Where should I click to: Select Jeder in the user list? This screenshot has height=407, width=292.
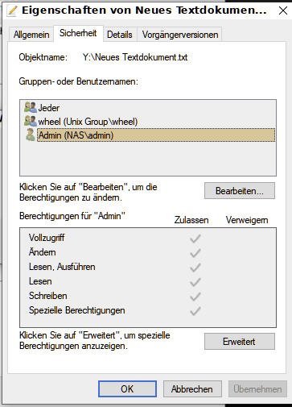[x=48, y=108]
